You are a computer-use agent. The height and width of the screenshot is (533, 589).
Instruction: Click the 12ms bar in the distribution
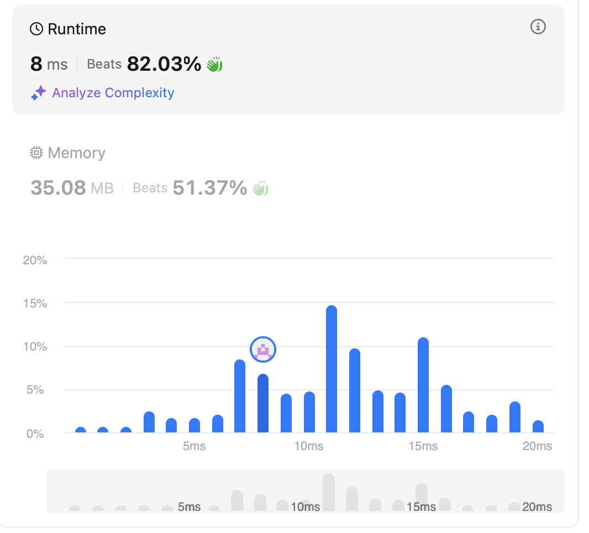click(355, 391)
